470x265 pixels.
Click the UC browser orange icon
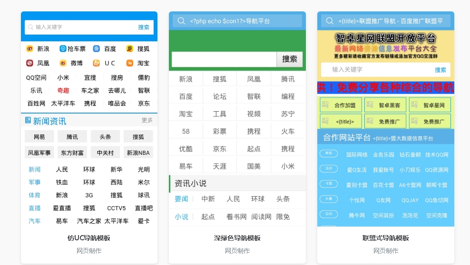(x=96, y=63)
